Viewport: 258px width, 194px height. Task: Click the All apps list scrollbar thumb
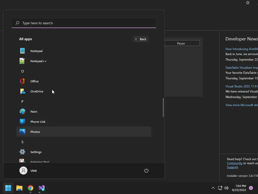[x=163, y=107]
